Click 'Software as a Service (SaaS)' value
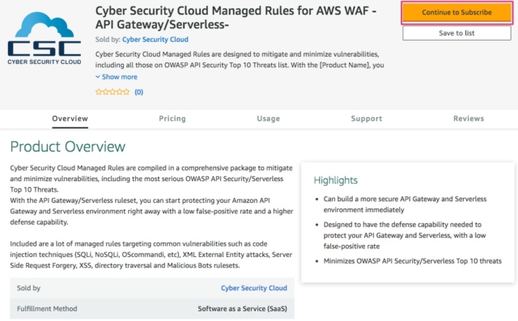 pyautogui.click(x=243, y=309)
